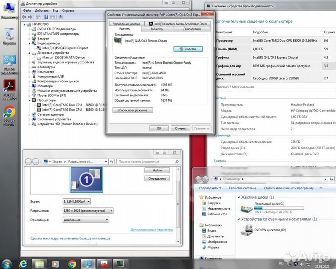Open View menu in Device Manager

[55, 11]
